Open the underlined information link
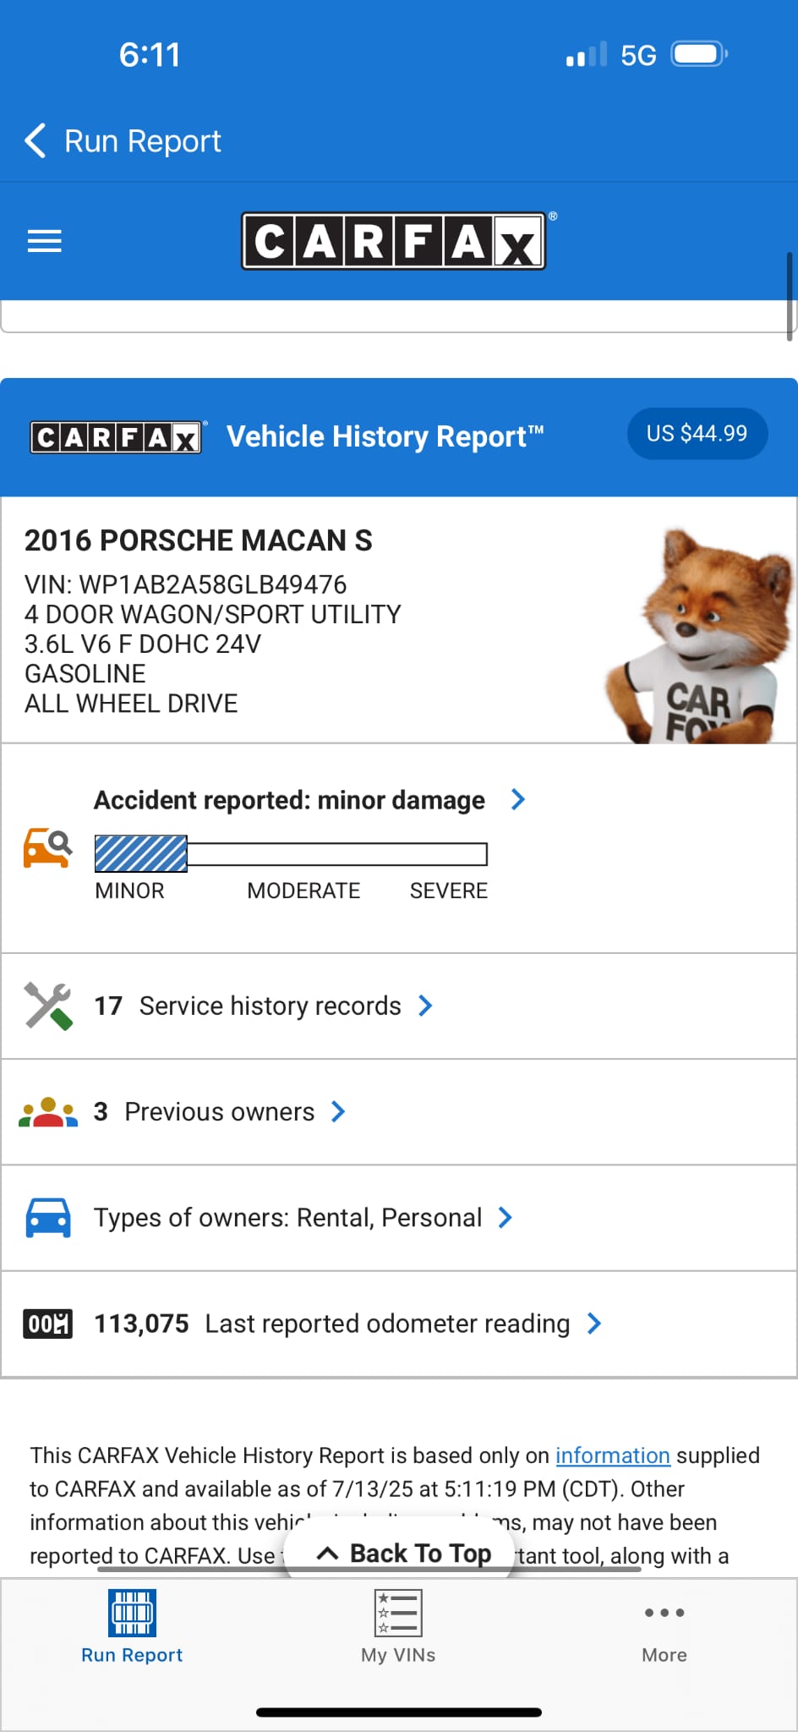This screenshot has width=798, height=1732. pyautogui.click(x=612, y=1455)
